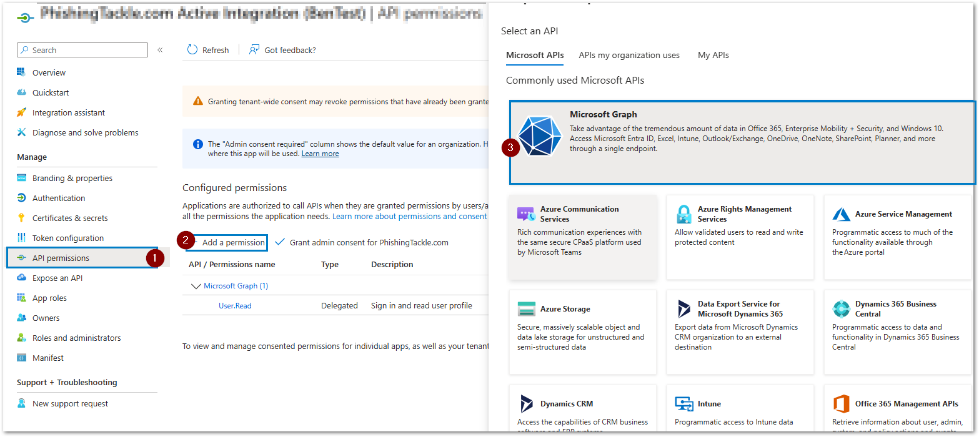Click the Refresh button label
This screenshot has height=437, width=979.
pos(216,50)
